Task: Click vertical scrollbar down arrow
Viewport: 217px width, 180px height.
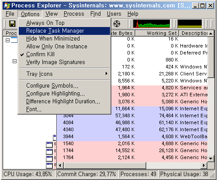Action: pyautogui.click(x=211, y=159)
